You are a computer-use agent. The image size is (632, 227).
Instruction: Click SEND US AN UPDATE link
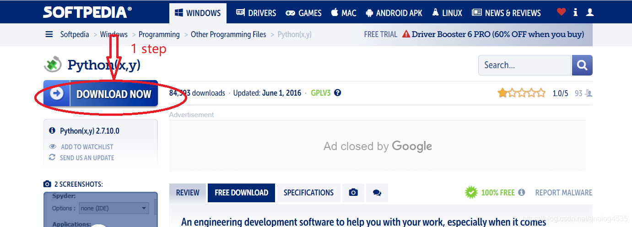[x=87, y=158]
